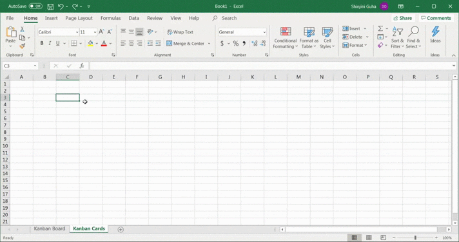The width and height of the screenshot is (459, 242).
Task: Decrease cell indent
Action: click(x=150, y=43)
